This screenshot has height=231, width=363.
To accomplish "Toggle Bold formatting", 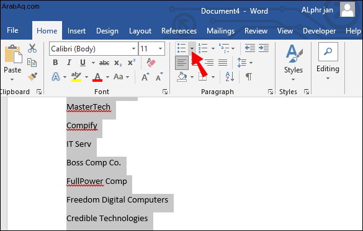I will pos(55,63).
